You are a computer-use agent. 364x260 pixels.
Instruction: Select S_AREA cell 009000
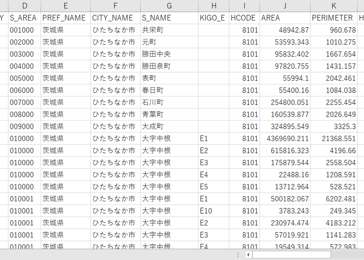(24, 126)
